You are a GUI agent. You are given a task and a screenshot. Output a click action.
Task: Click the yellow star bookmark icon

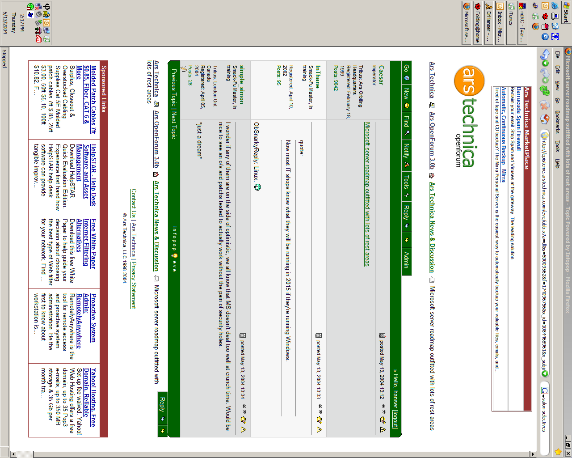(558, 452)
